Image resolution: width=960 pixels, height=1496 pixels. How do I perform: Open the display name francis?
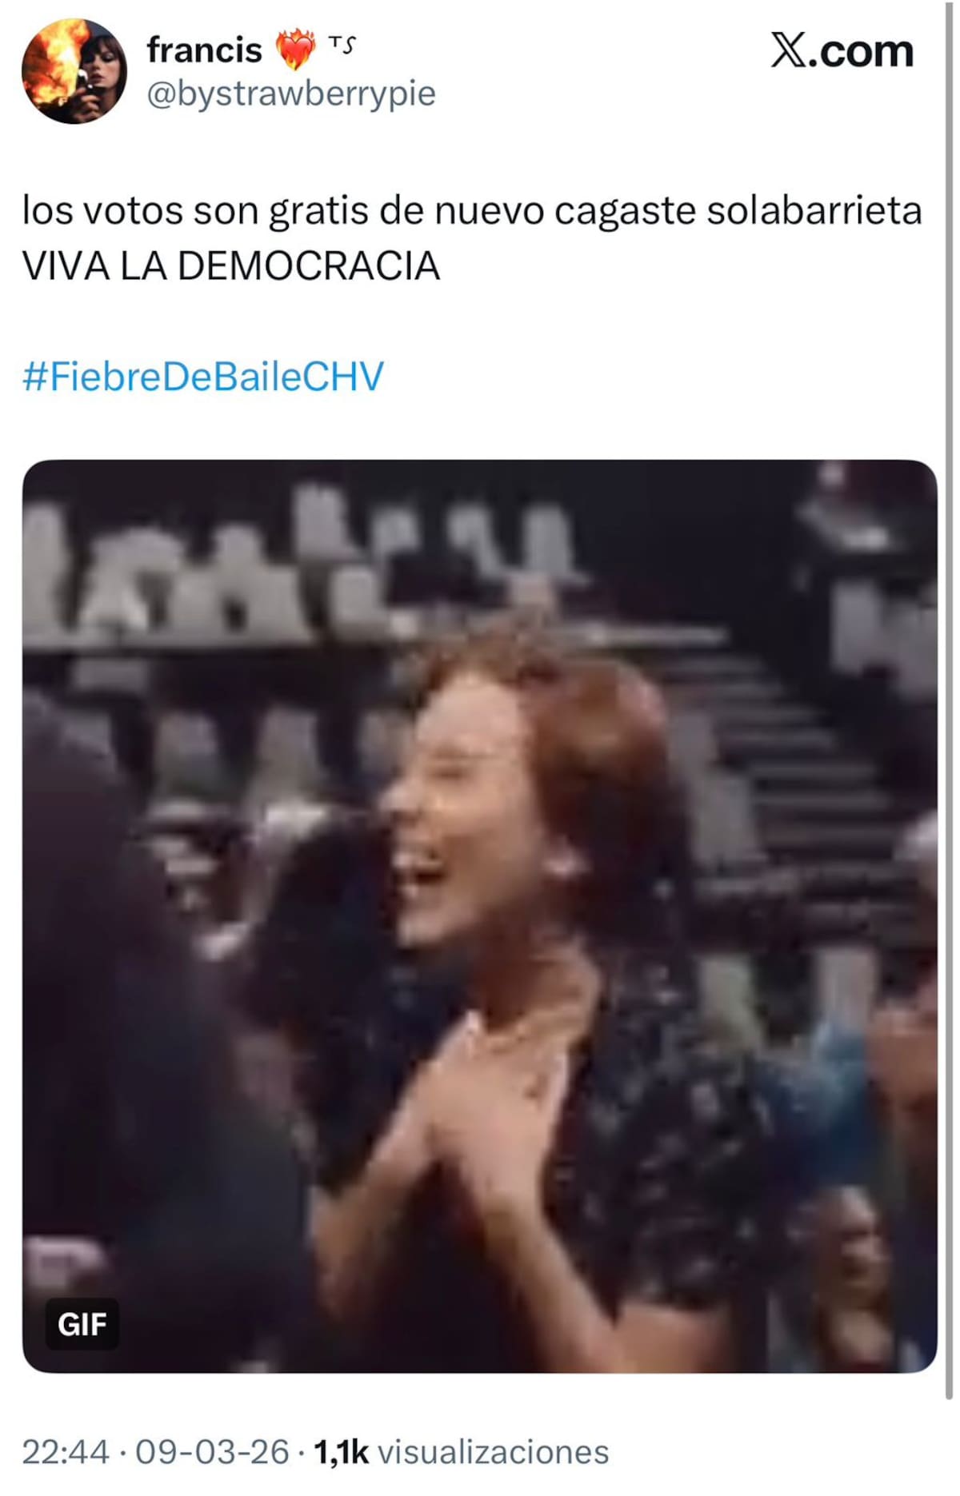click(204, 50)
